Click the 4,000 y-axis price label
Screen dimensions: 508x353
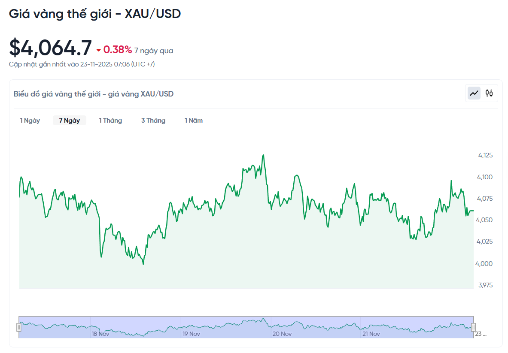(x=485, y=263)
